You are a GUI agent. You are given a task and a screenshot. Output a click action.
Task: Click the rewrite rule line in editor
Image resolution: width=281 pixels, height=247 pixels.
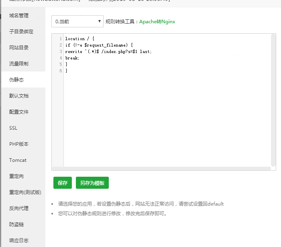(108, 51)
